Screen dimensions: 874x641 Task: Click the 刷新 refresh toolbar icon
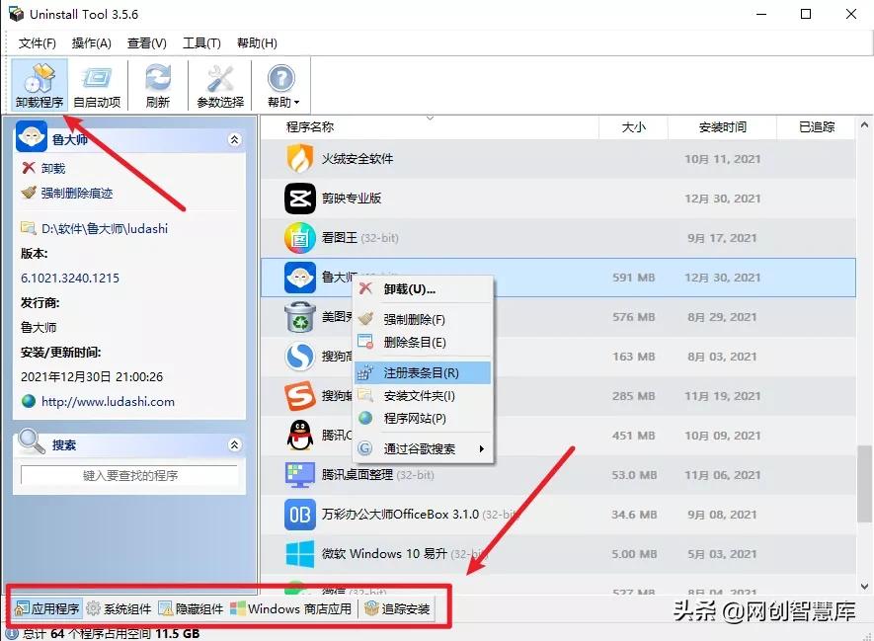click(x=158, y=84)
